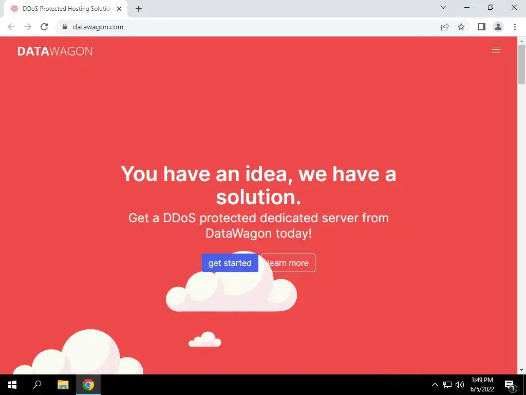This screenshot has height=395, width=526.
Task: Go back to previous page
Action: [11, 27]
